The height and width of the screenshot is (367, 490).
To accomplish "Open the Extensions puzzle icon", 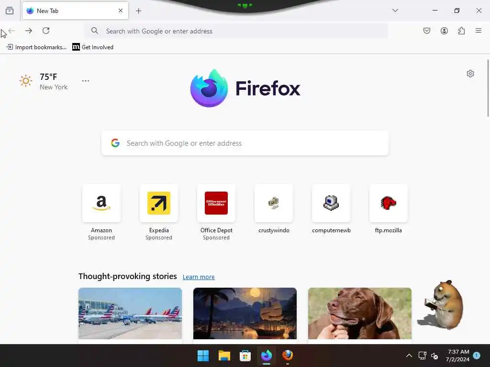I will pyautogui.click(x=461, y=31).
